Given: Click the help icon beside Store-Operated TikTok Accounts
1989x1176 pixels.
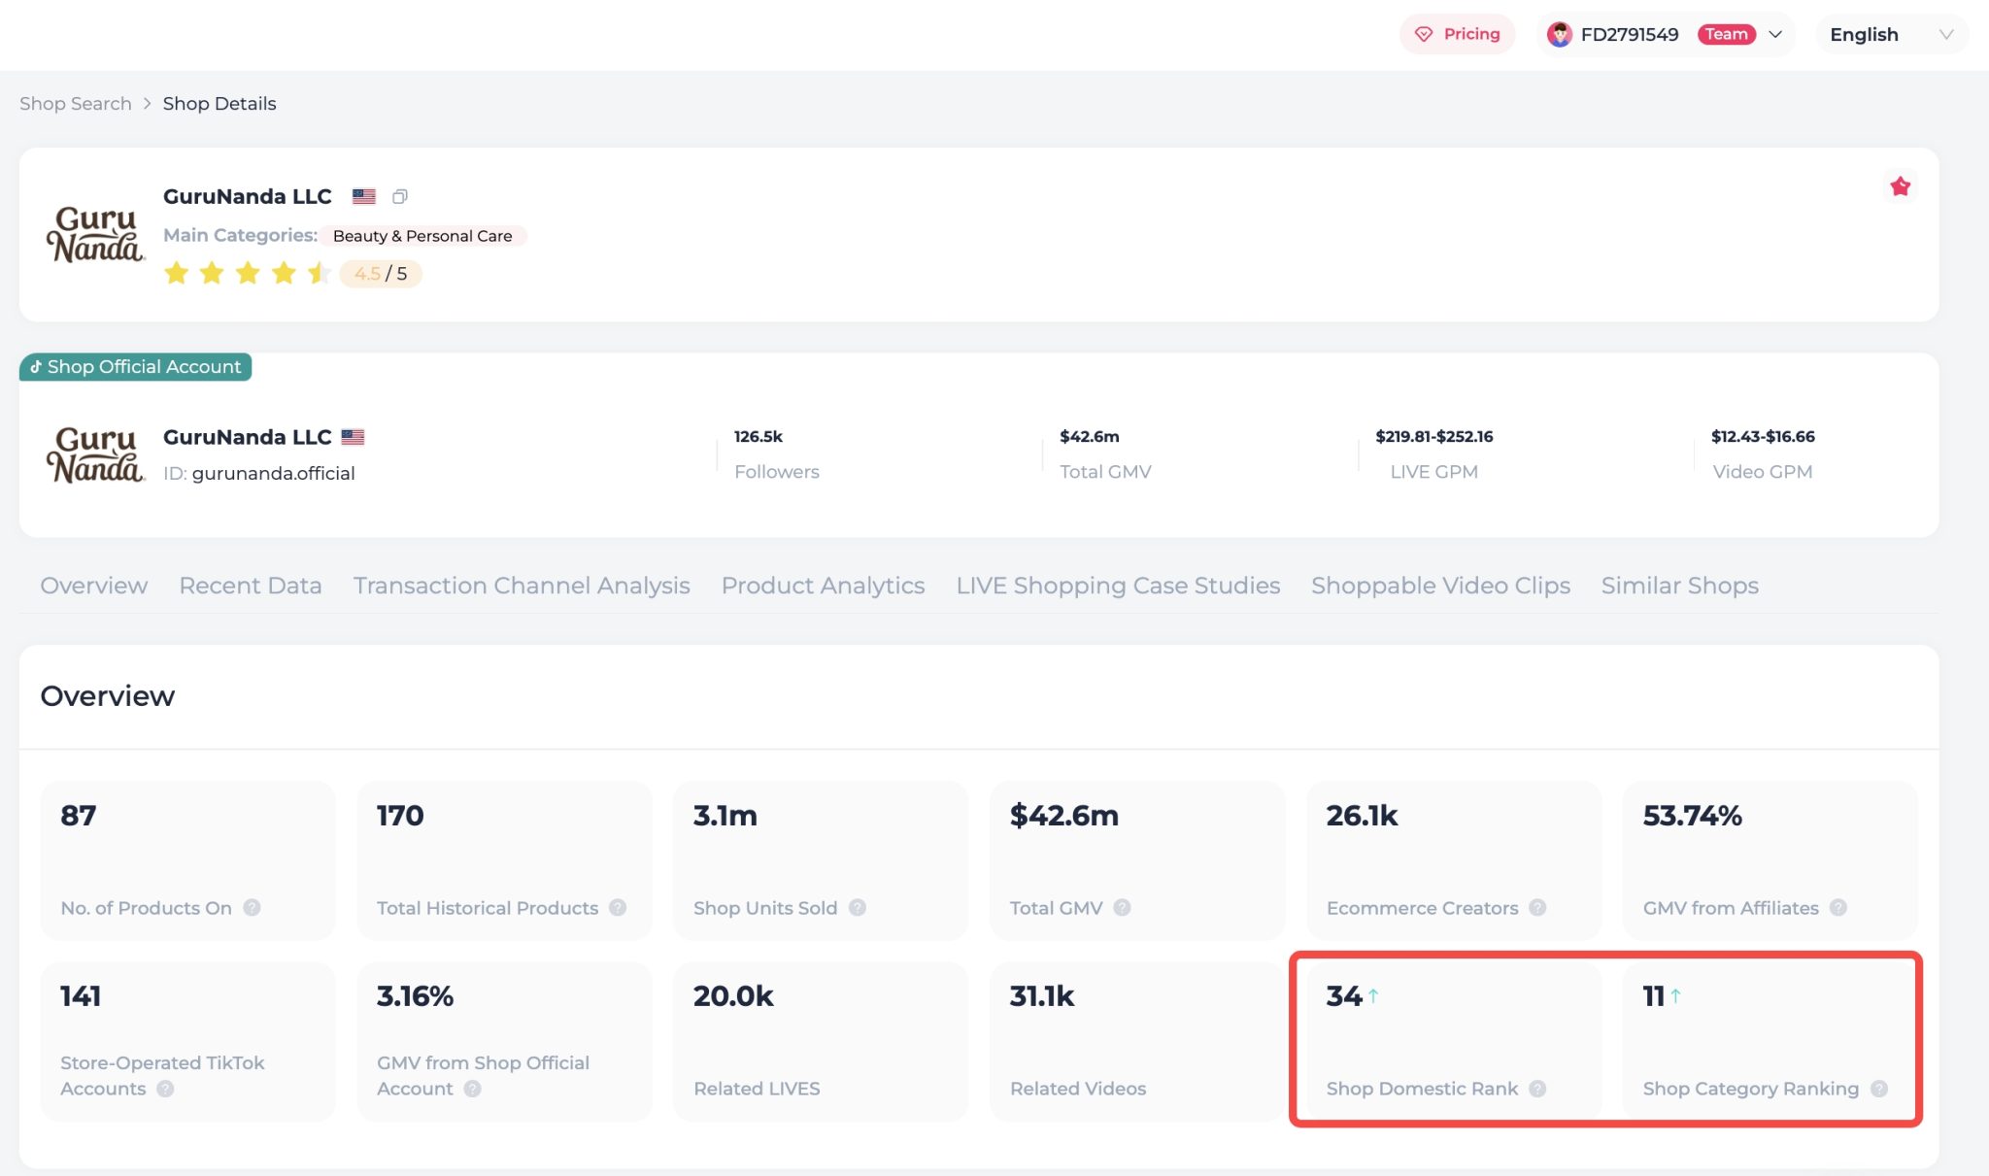Looking at the screenshot, I should tap(165, 1089).
